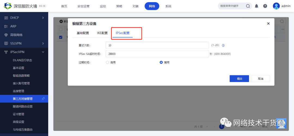Open the notification bell
294x136 pixels.
[256, 6]
